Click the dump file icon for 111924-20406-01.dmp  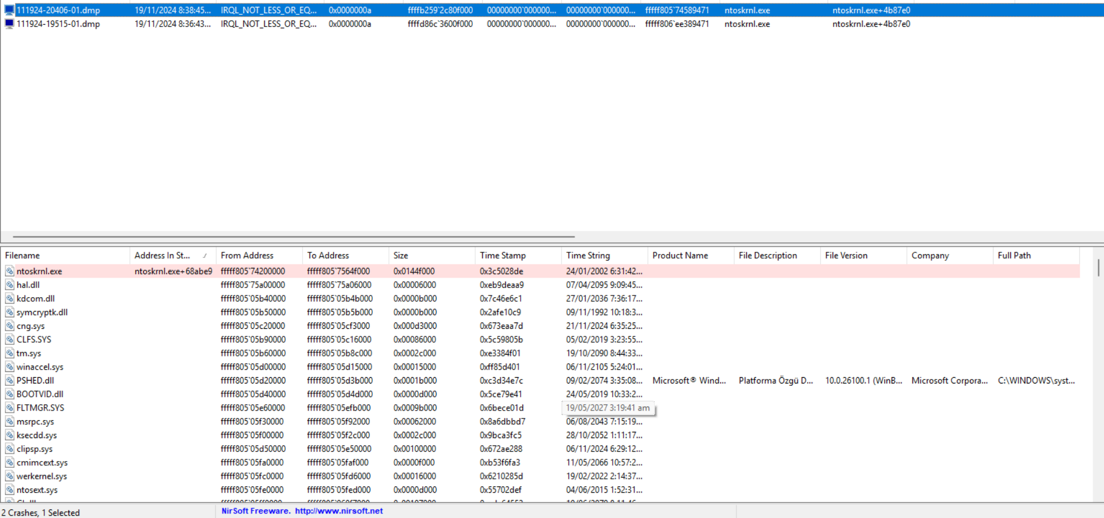click(x=9, y=10)
